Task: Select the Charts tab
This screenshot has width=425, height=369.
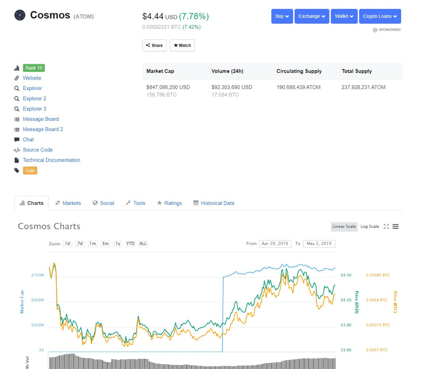Action: click(x=32, y=203)
